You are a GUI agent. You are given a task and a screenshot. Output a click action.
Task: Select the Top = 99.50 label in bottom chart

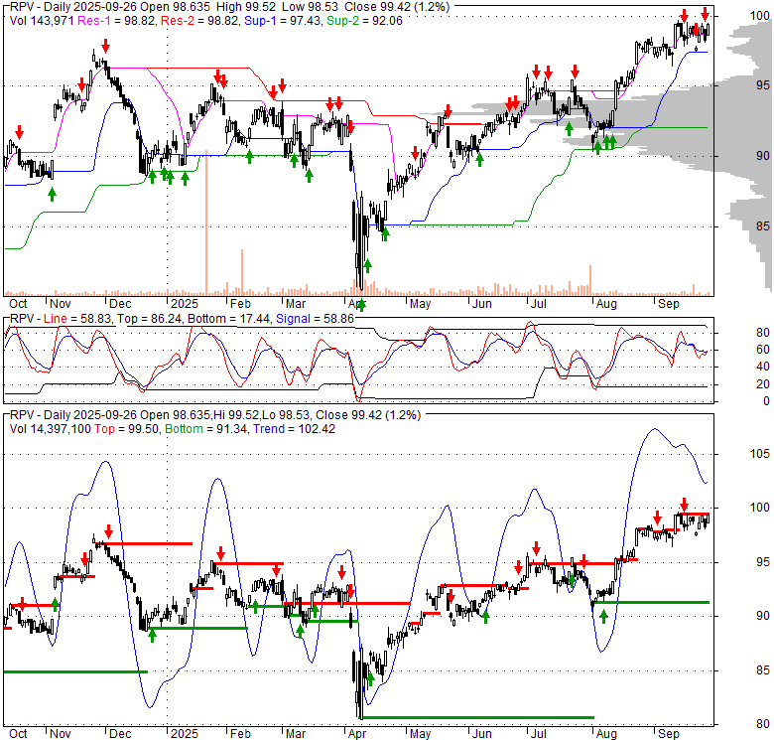click(126, 429)
